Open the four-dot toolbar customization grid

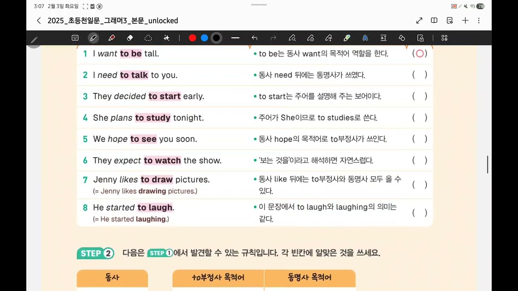(444, 38)
